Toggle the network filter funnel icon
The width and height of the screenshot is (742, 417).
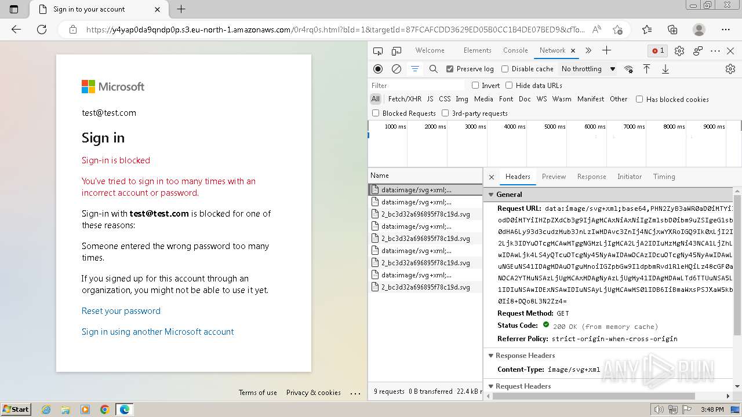pos(415,69)
